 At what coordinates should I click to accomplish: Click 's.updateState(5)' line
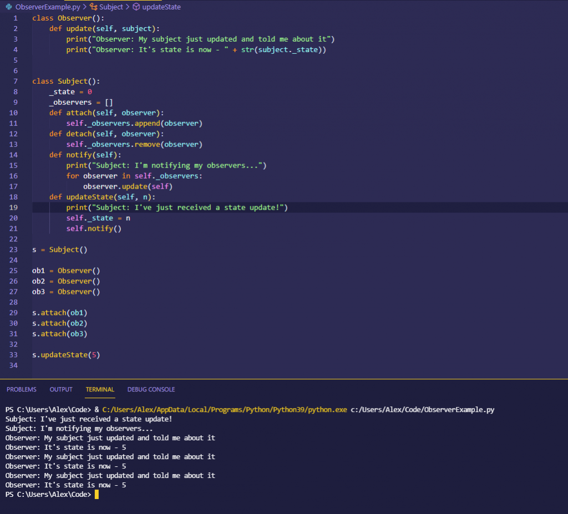66,355
